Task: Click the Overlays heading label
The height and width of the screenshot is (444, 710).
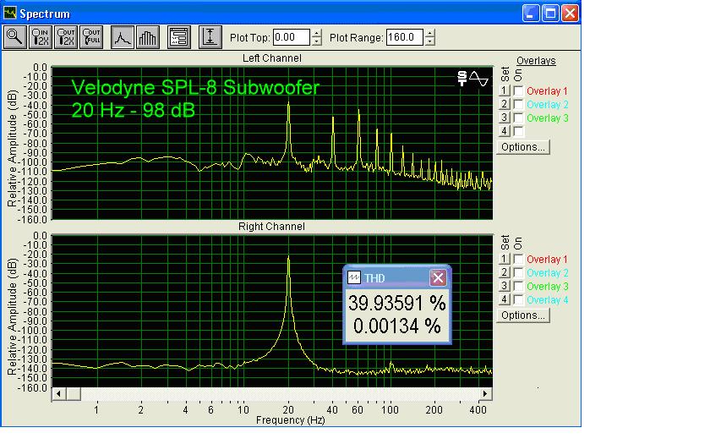Action: pyautogui.click(x=536, y=61)
